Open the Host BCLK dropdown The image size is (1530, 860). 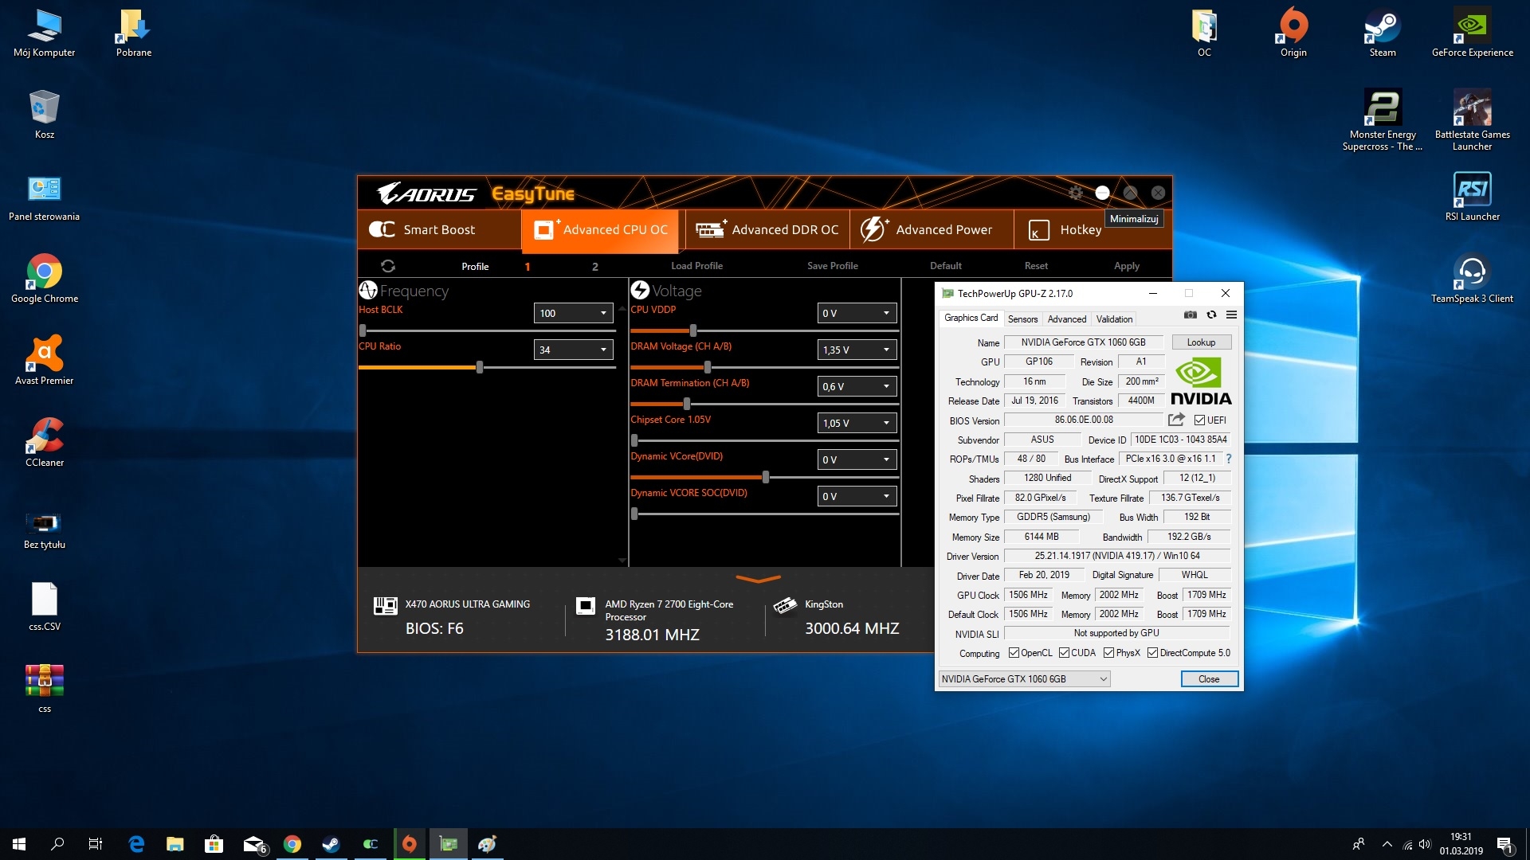click(x=573, y=313)
